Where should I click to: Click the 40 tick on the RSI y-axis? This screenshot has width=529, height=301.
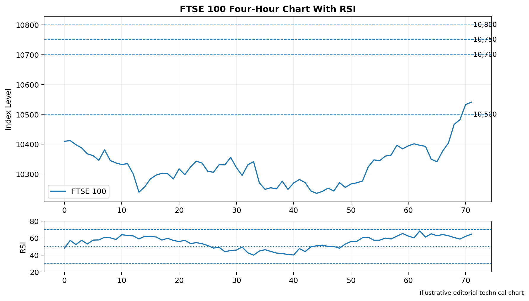click(x=35, y=255)
